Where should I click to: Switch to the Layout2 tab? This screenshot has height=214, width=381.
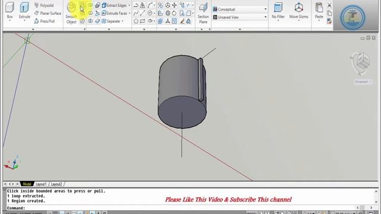point(57,184)
